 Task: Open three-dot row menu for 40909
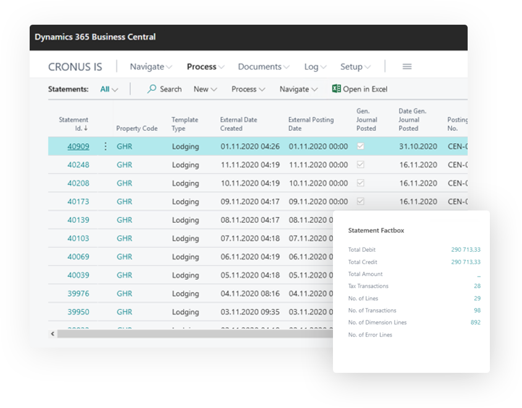click(105, 146)
